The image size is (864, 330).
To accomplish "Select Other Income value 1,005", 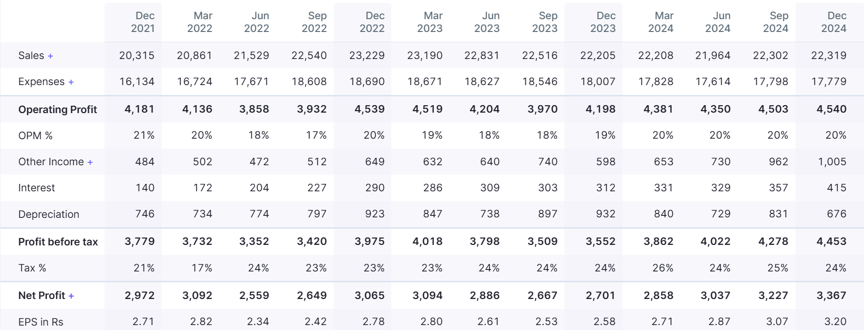I will [x=832, y=162].
